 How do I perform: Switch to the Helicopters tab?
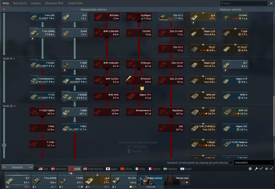[20, 3]
